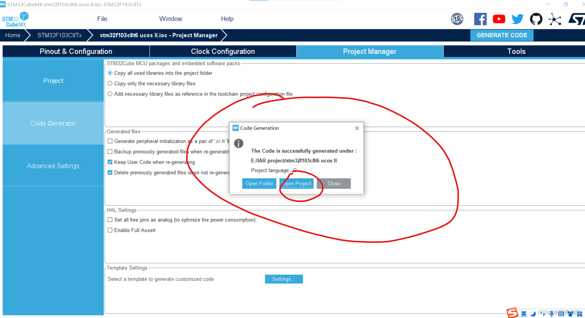585x318 pixels.
Task: Go to STM32F103C8Tx breadcrumb
Action: 60,35
